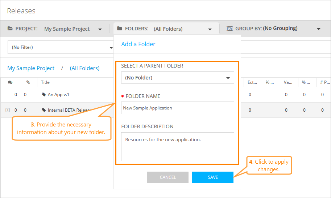Click the (All Folders) breadcrumb link
The height and width of the screenshot is (198, 331).
tap(84, 68)
